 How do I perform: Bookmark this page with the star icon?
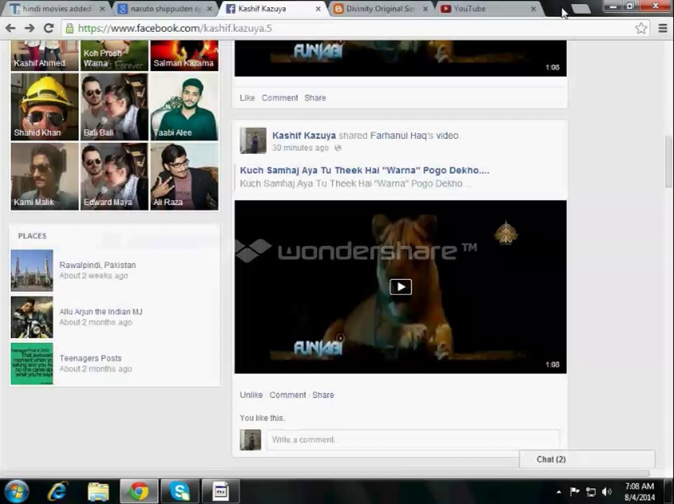tap(641, 28)
